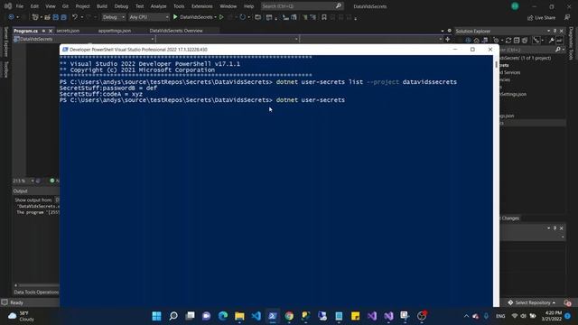Open Visual Studio Code from taskbar

tap(256, 316)
